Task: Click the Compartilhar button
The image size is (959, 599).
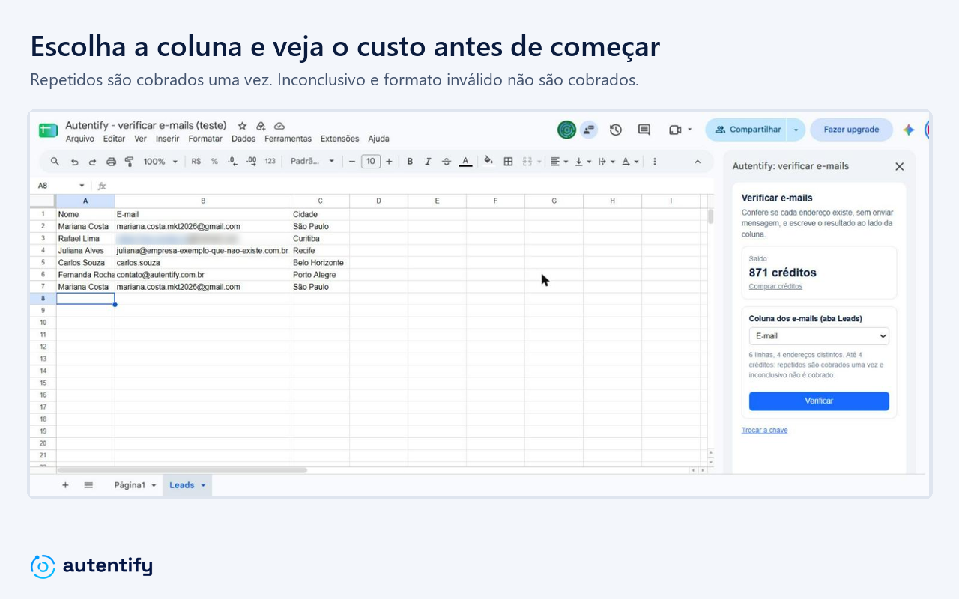Action: point(748,130)
